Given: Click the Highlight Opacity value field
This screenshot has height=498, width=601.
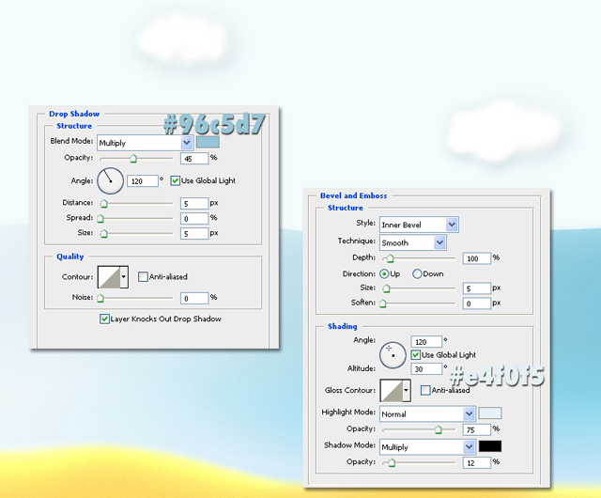Looking at the screenshot, I should tap(476, 429).
